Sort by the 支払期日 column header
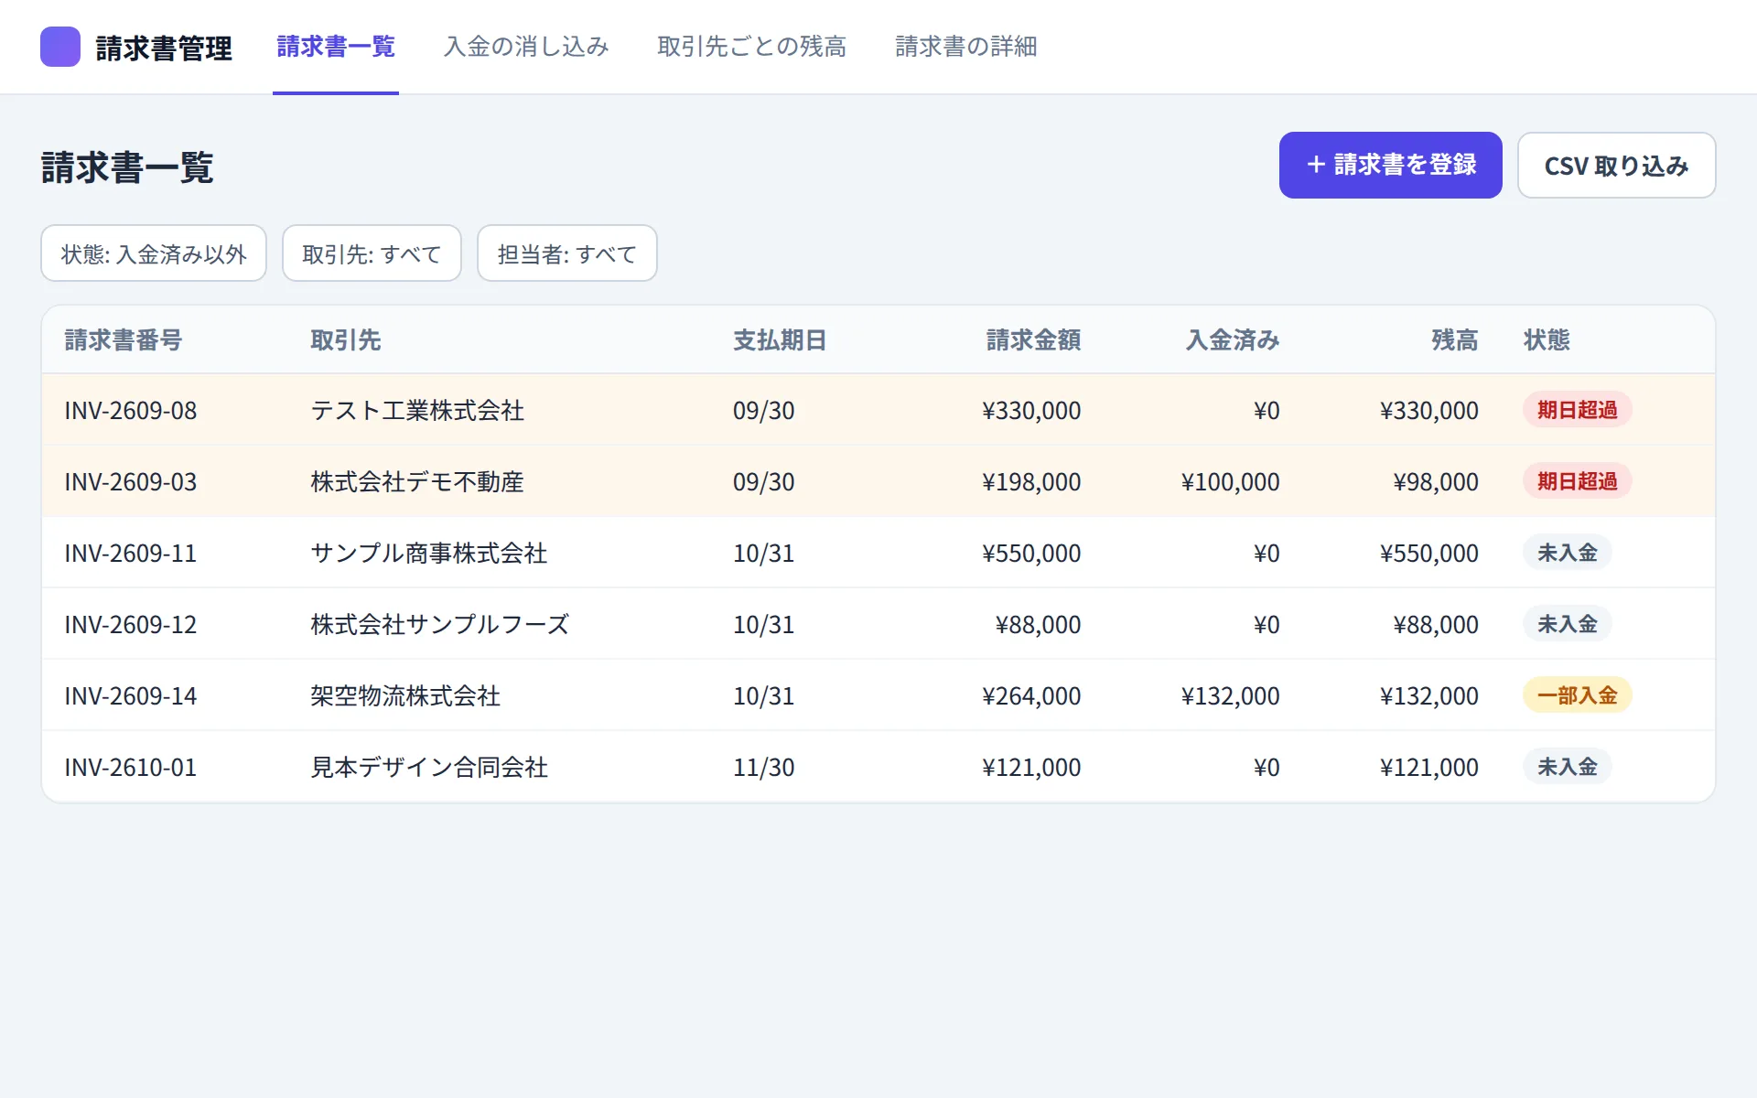The height and width of the screenshot is (1098, 1757). [780, 340]
